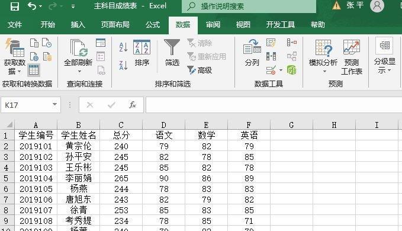Click the 预测工作表 forecast sheet icon

[x=352, y=57]
